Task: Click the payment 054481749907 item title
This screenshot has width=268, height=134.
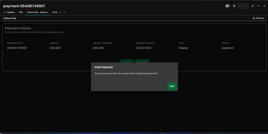Action: point(24,6)
